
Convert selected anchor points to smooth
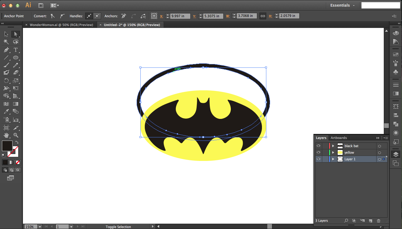pyautogui.click(x=62, y=16)
